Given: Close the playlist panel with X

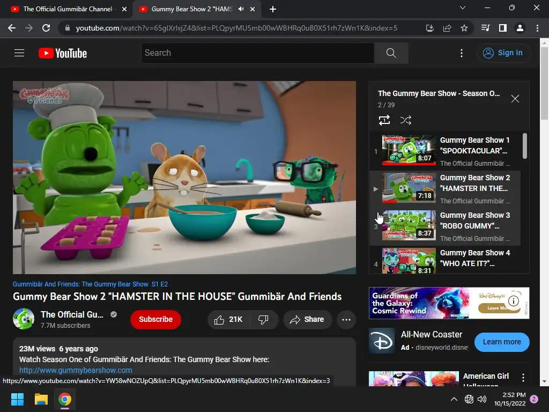Looking at the screenshot, I should (515, 99).
